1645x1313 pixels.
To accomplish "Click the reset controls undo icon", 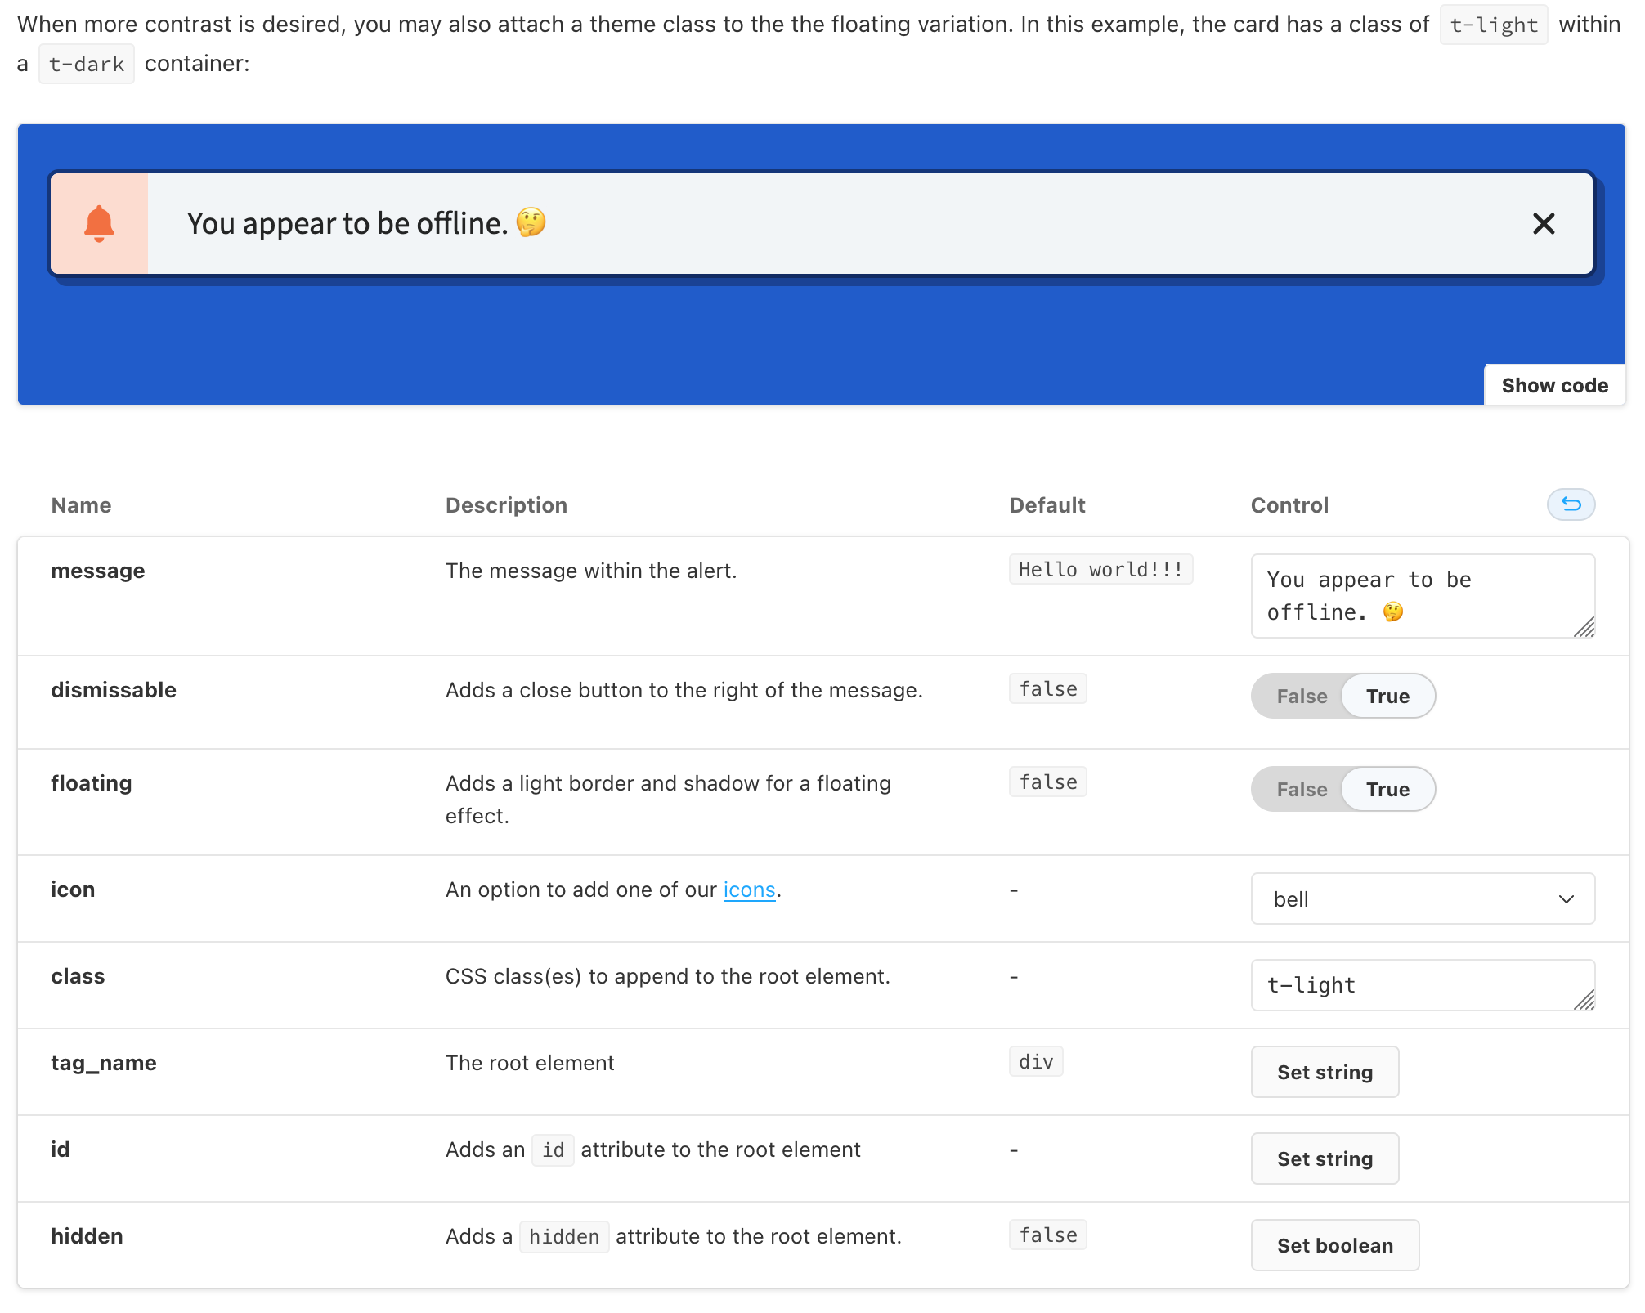I will (x=1571, y=504).
